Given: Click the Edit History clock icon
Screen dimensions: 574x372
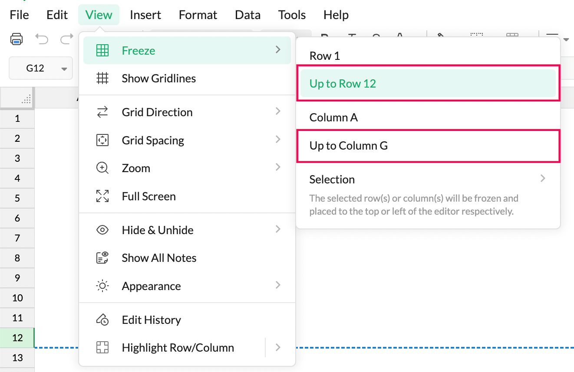Looking at the screenshot, I should point(102,320).
